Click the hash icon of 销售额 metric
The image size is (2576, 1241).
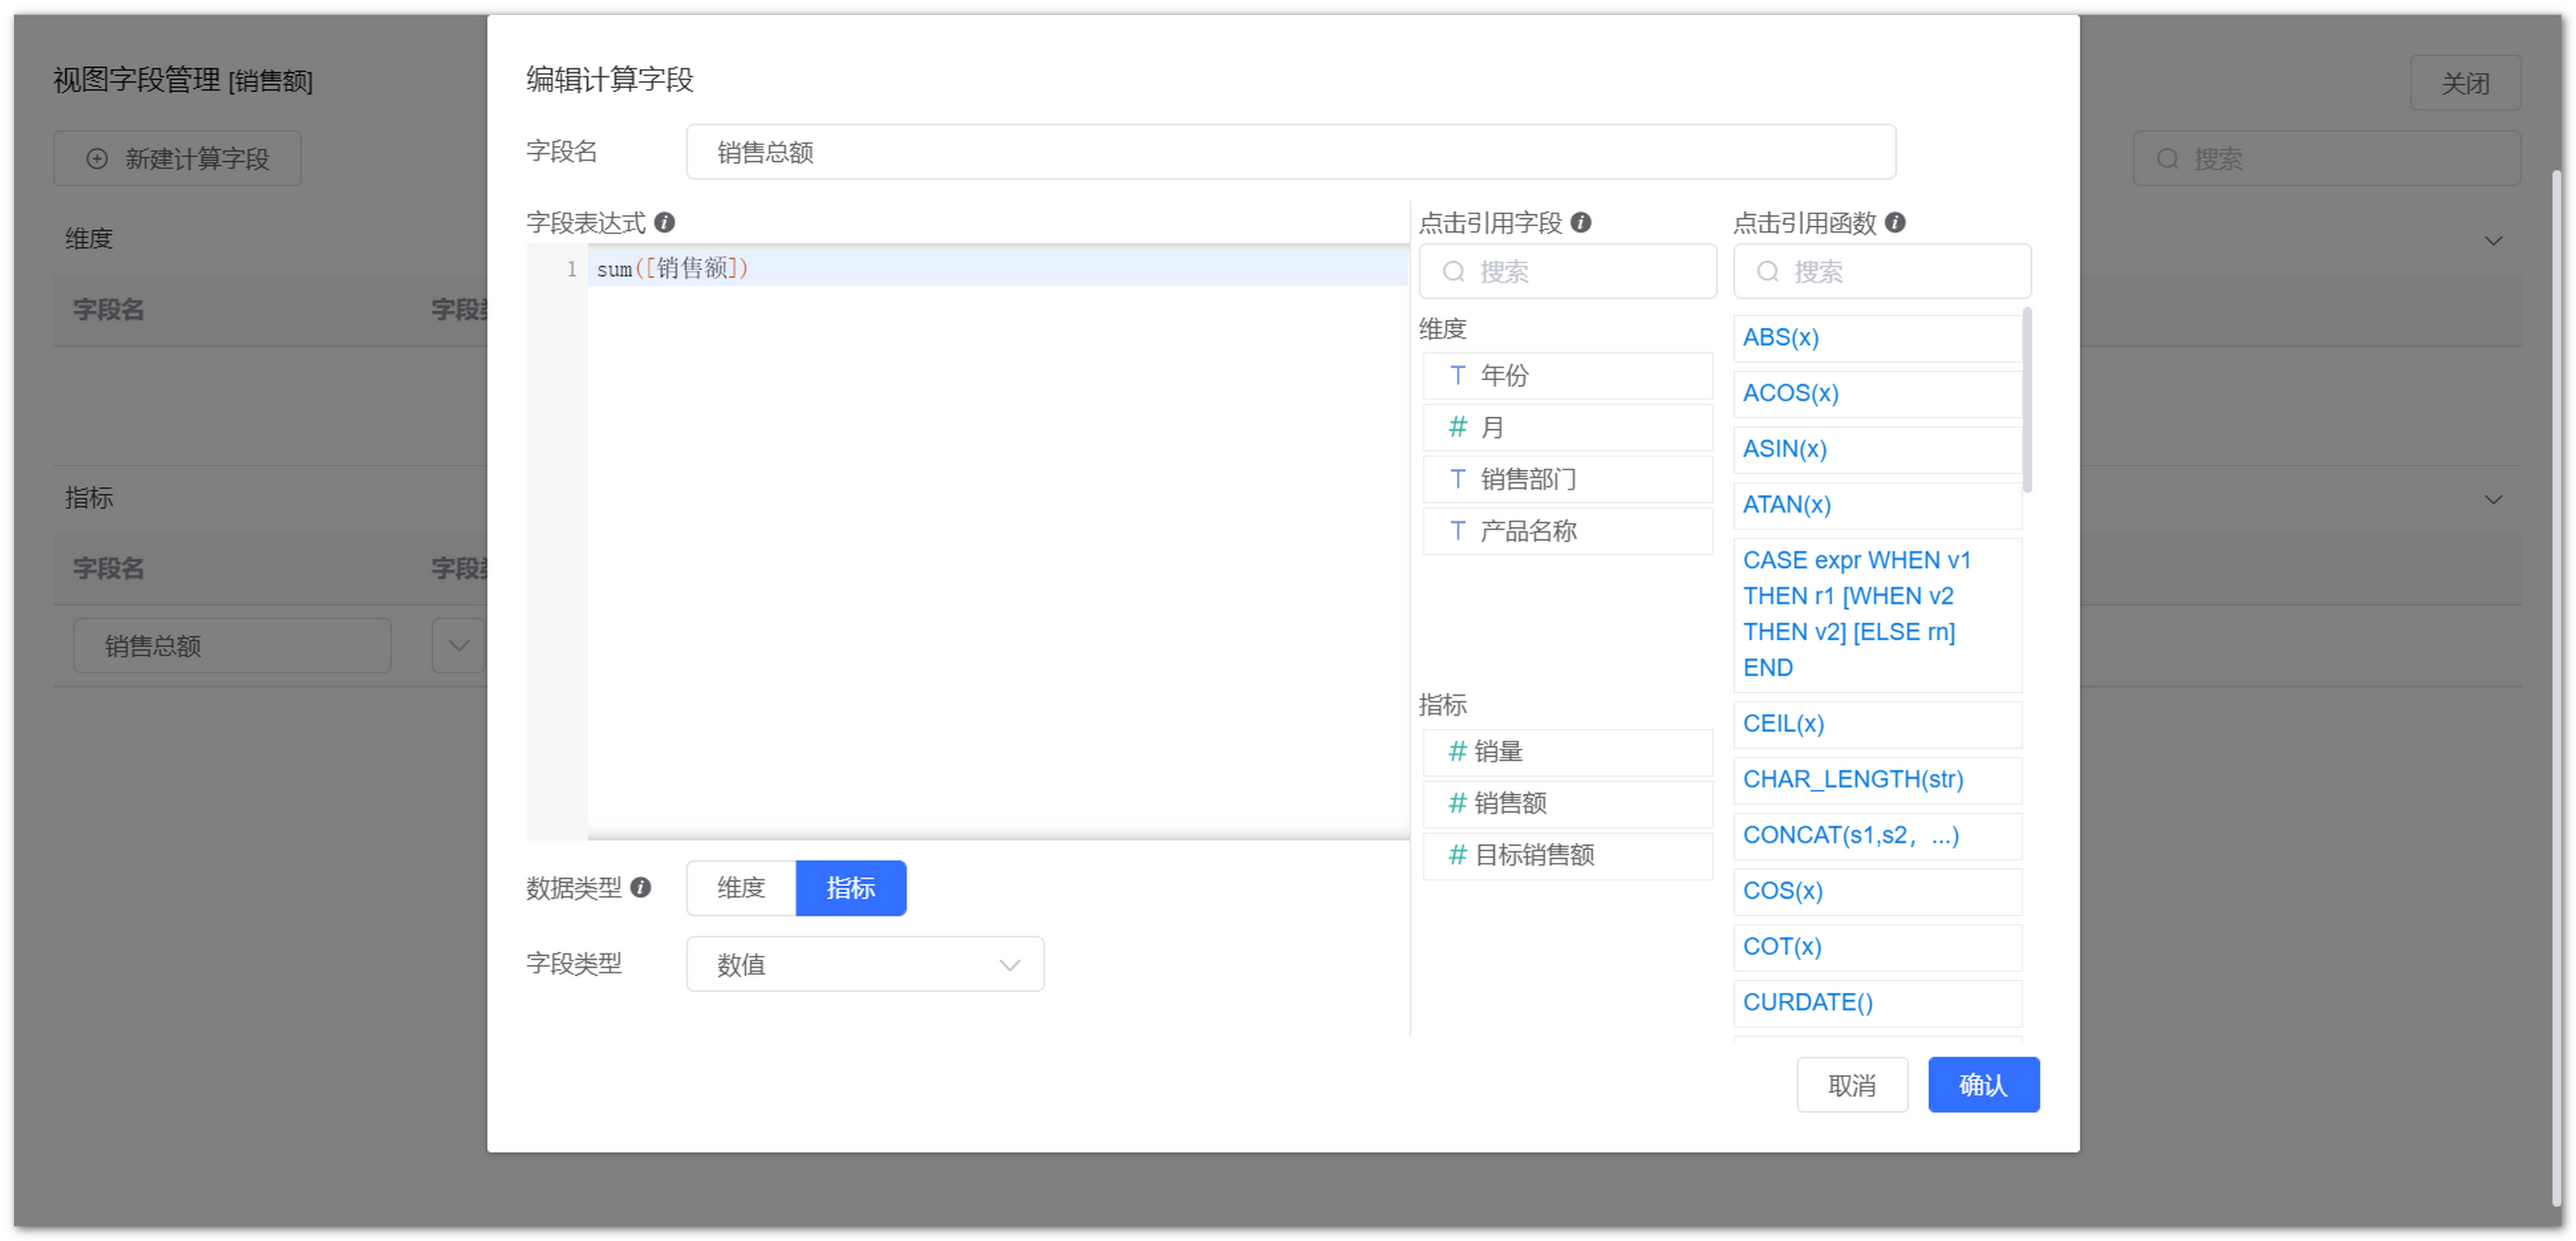1457,803
